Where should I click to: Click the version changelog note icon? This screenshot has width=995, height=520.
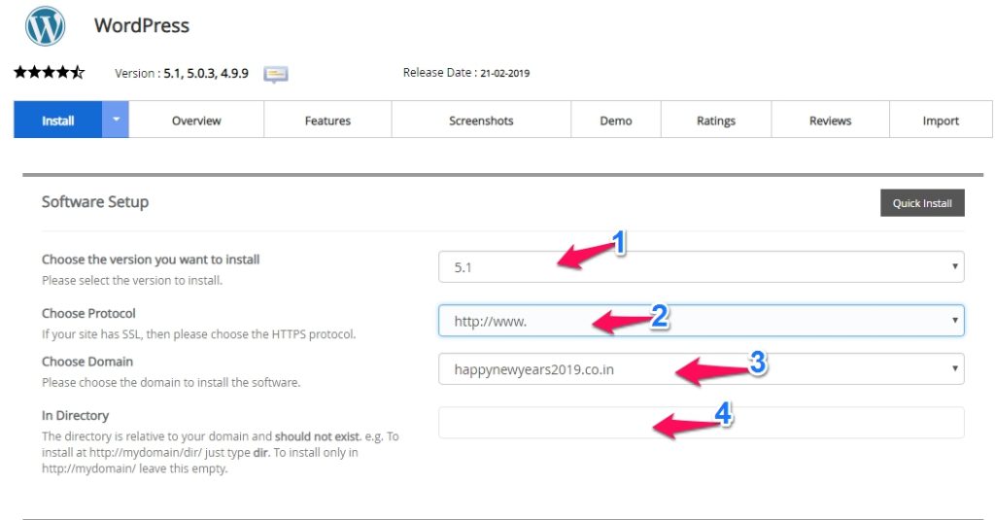(275, 74)
